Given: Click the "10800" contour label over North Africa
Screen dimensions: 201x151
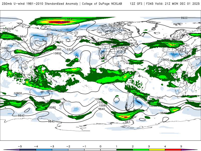Looking at the screenshot, I should (x=165, y=60).
